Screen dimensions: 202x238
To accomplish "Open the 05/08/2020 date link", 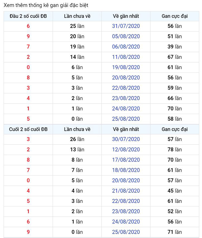I will tap(126, 36).
